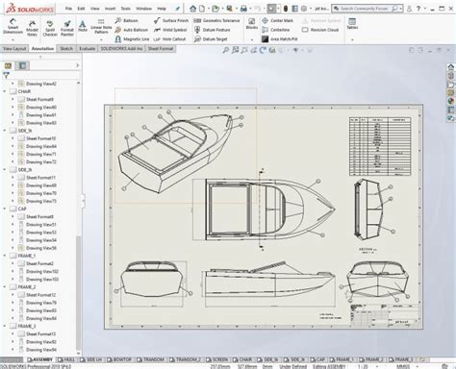456x369 pixels.
Task: Insert a Surface Finish symbol
Action: (x=171, y=20)
